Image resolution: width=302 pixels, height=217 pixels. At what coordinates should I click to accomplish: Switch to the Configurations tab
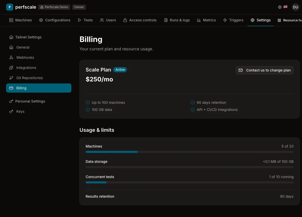click(x=55, y=20)
